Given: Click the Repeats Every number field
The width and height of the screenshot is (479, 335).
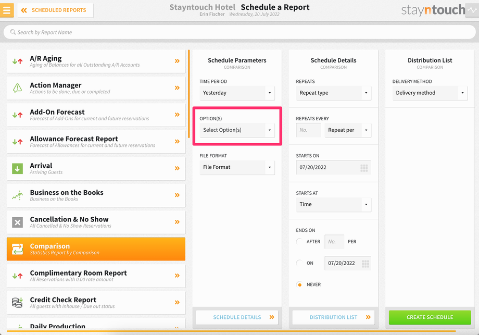Looking at the screenshot, I should click(x=309, y=130).
